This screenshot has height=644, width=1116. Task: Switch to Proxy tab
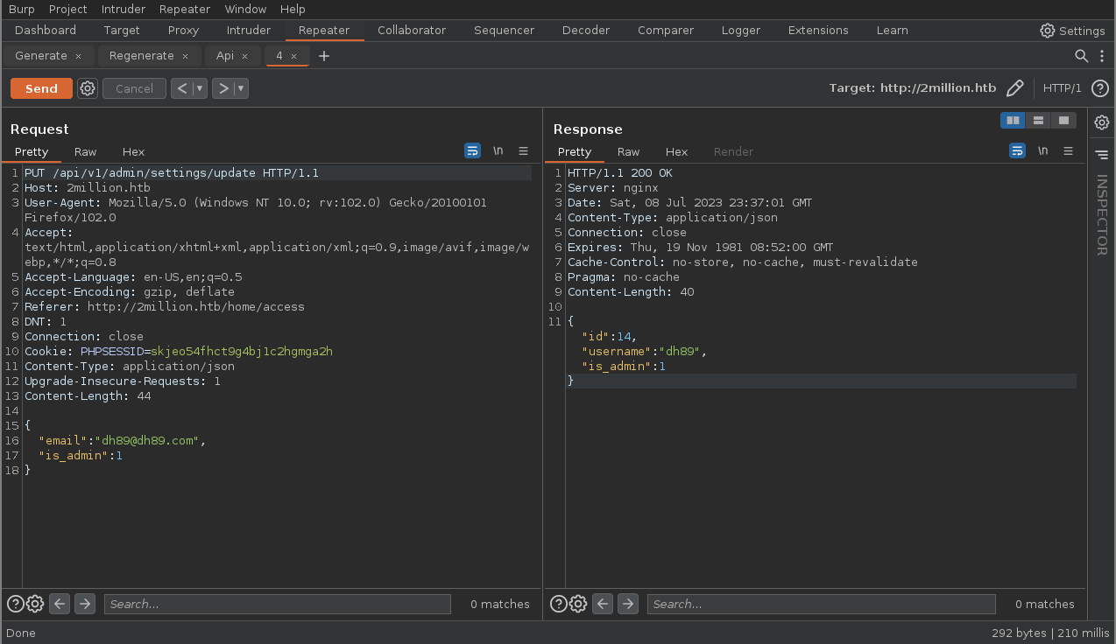(x=183, y=30)
